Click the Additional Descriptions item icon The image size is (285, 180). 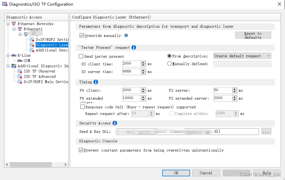(32, 50)
